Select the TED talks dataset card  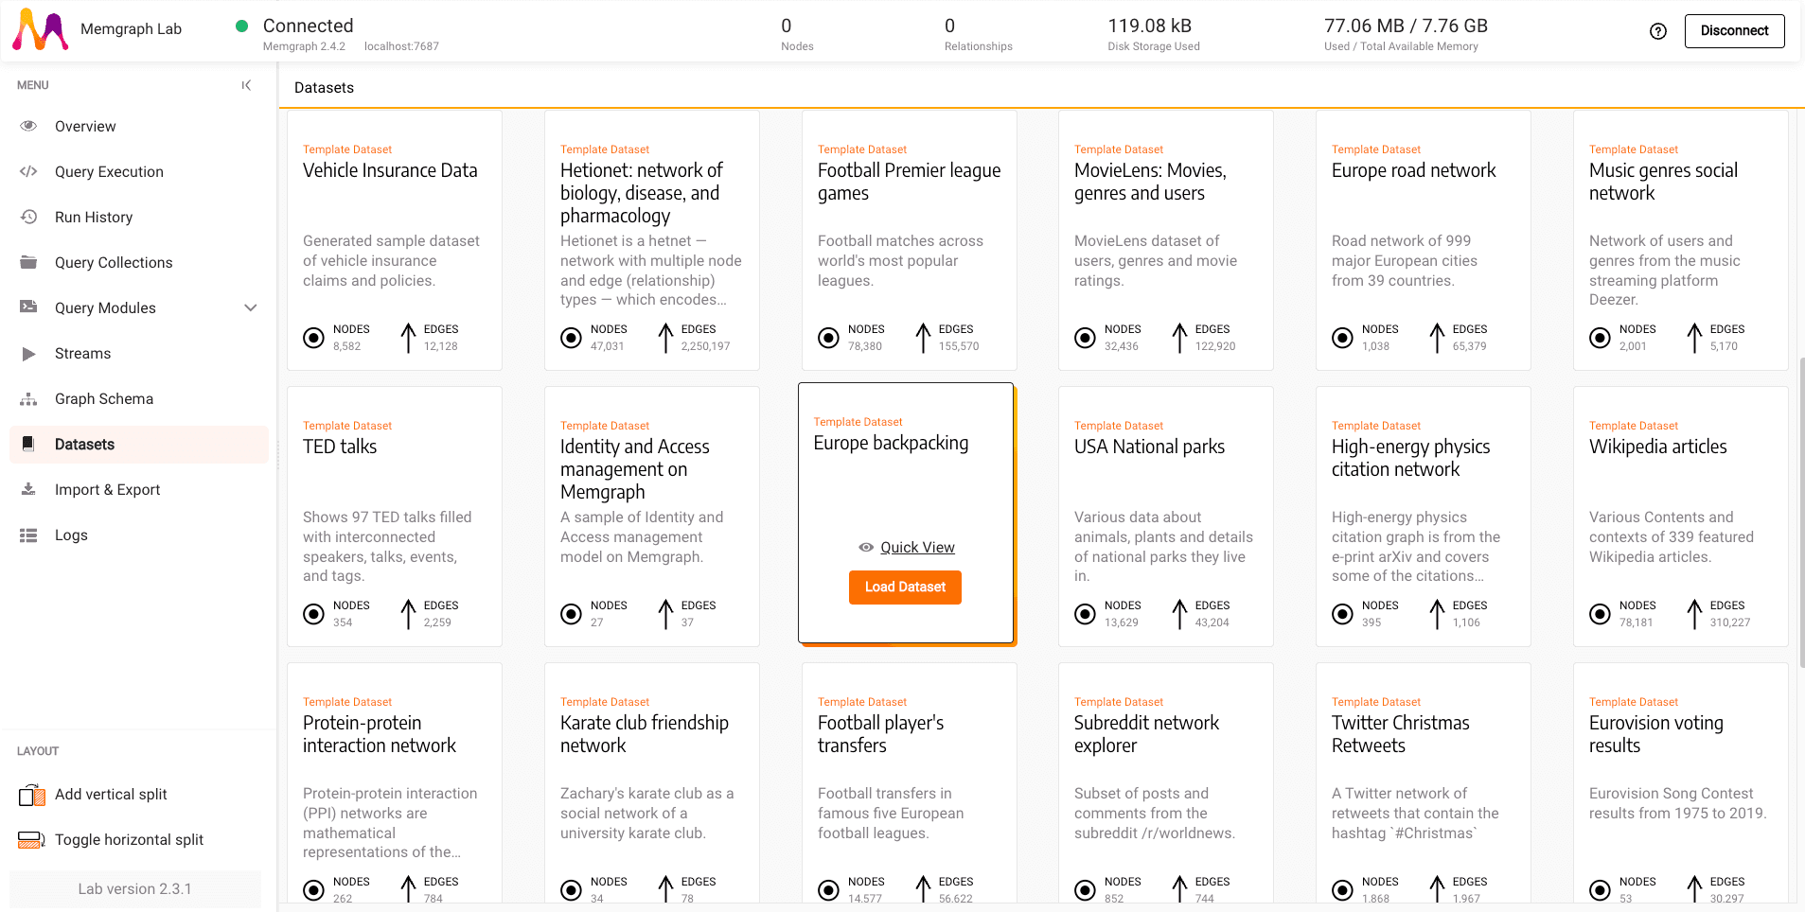click(395, 516)
